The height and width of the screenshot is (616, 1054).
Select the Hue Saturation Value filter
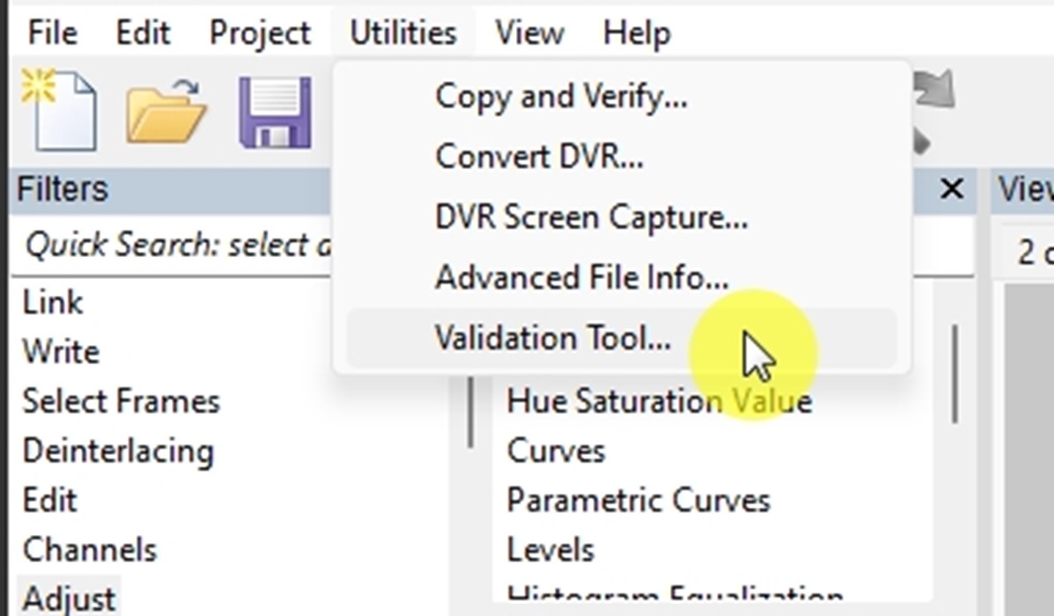pyautogui.click(x=659, y=400)
